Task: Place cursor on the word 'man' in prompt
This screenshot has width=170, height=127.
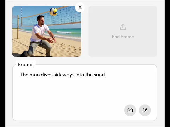Action: (x=35, y=75)
